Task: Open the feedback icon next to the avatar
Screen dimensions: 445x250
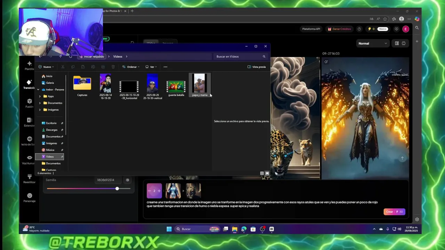Action: [396, 29]
